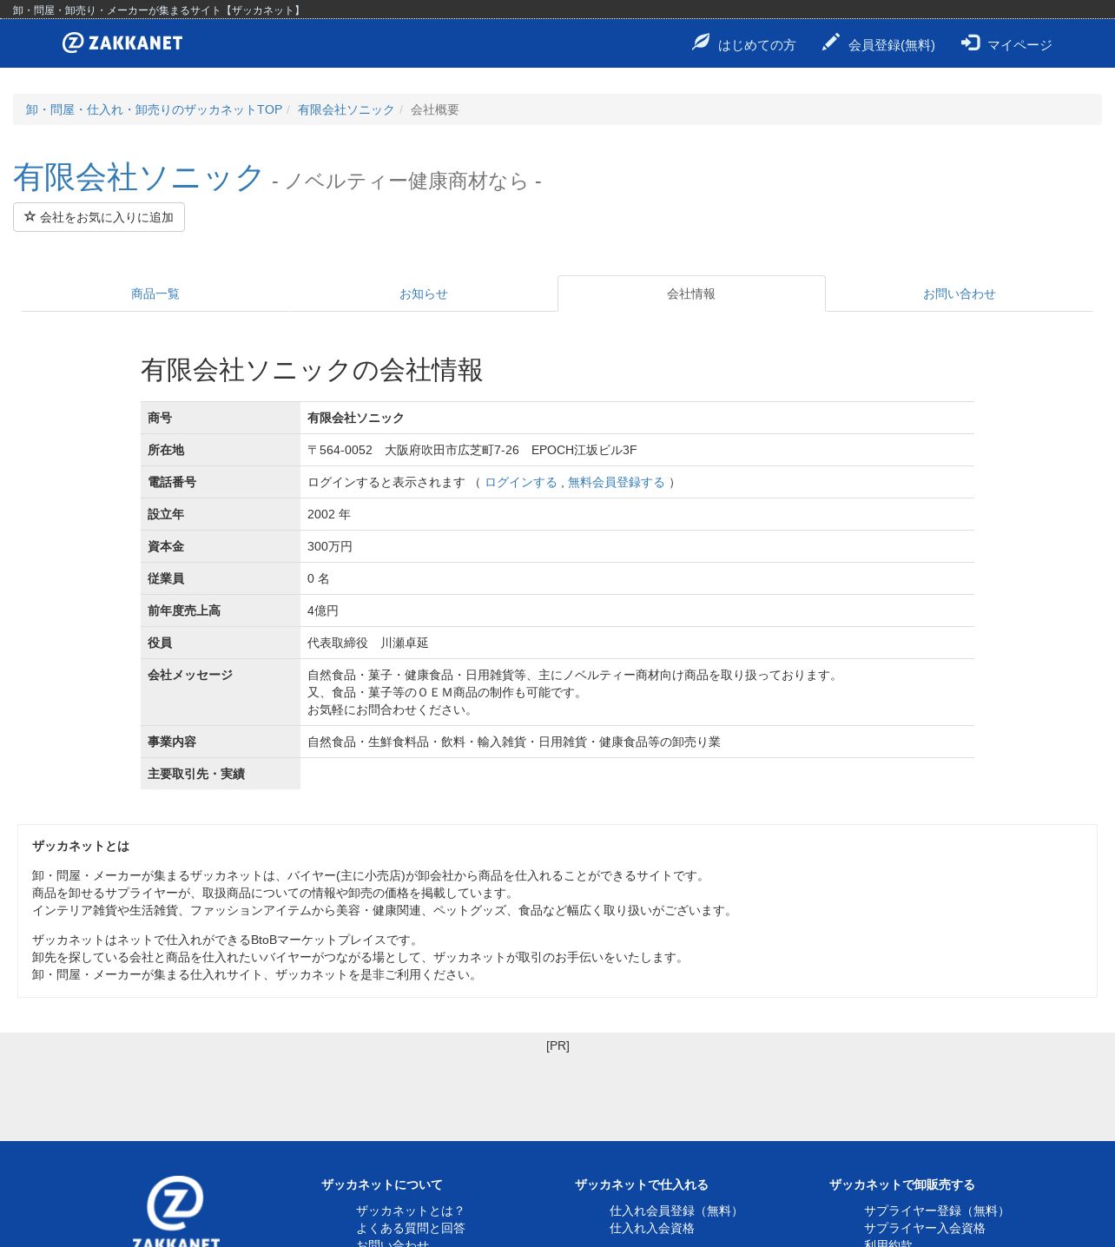This screenshot has height=1247, width=1115.
Task: Click breadcrumb 卸・問屋・仕入れ・卸売りのザッカネットTOP
Action: pos(154,109)
